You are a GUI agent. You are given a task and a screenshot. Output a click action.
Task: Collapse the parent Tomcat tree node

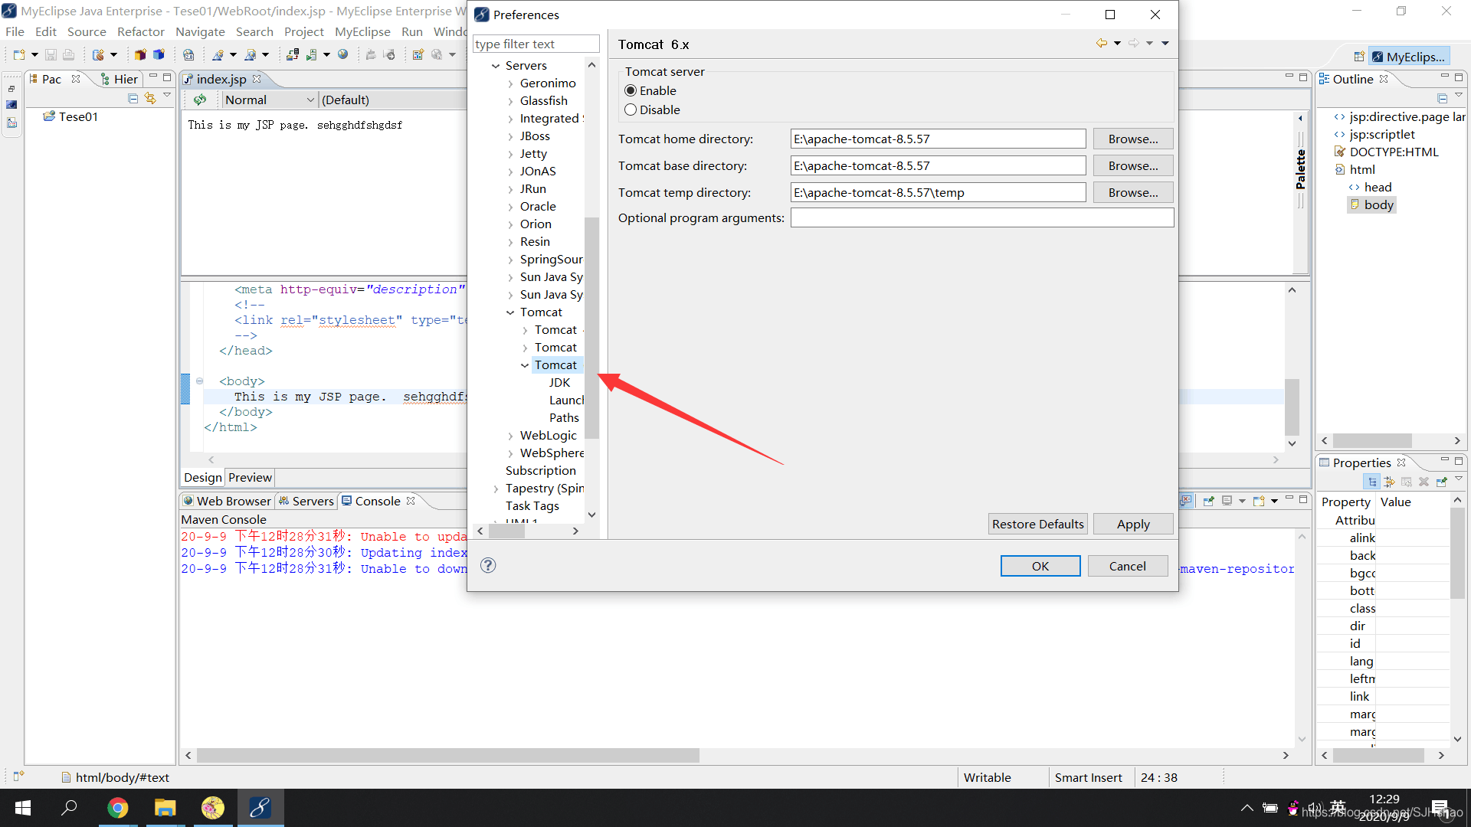(510, 312)
